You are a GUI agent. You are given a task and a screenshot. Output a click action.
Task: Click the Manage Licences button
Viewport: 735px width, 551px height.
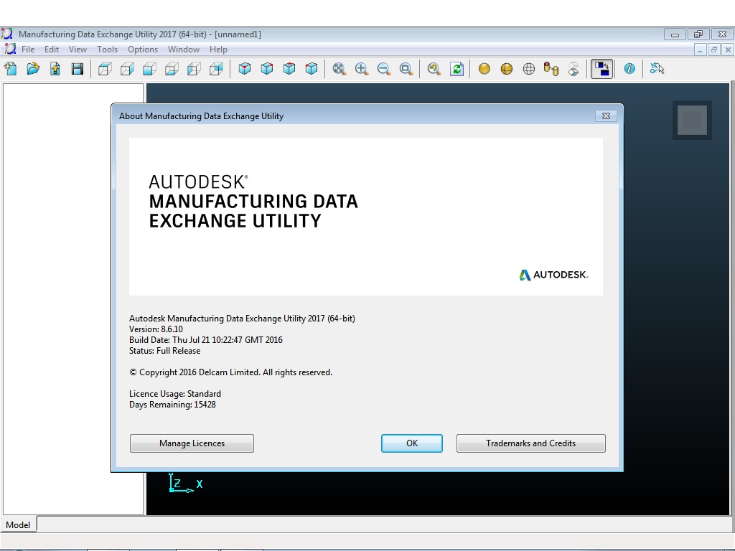click(192, 443)
